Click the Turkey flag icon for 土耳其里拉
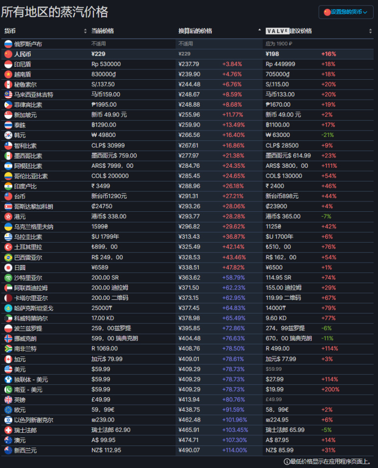 click(x=8, y=247)
